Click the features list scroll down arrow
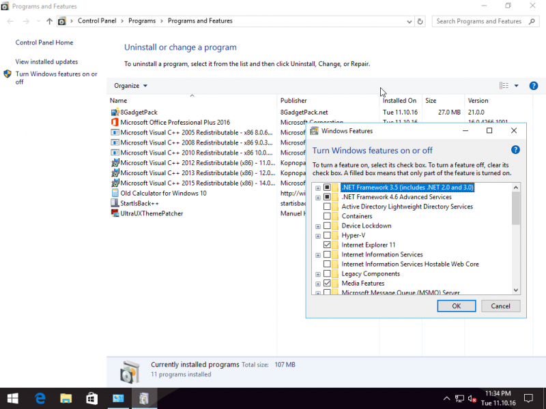546x409 pixels. pyautogui.click(x=516, y=290)
